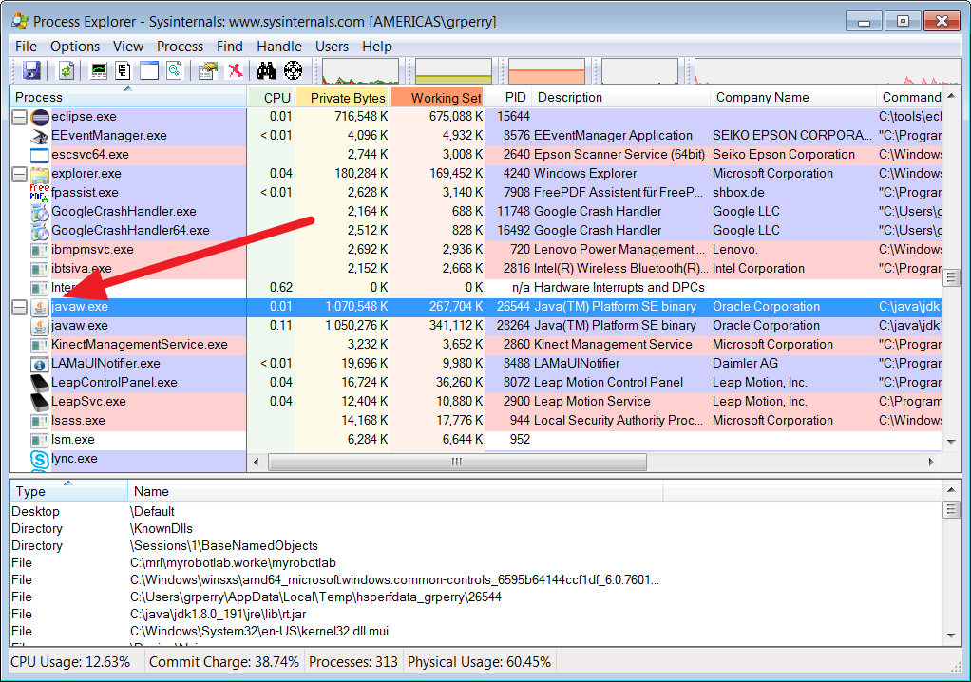Viewport: 971px width, 682px height.
Task: Click the Save toolbar icon
Action: coord(31,70)
